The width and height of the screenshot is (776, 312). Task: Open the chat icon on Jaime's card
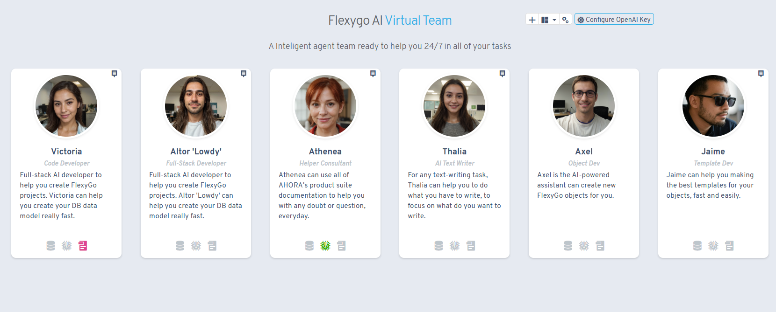pos(761,74)
